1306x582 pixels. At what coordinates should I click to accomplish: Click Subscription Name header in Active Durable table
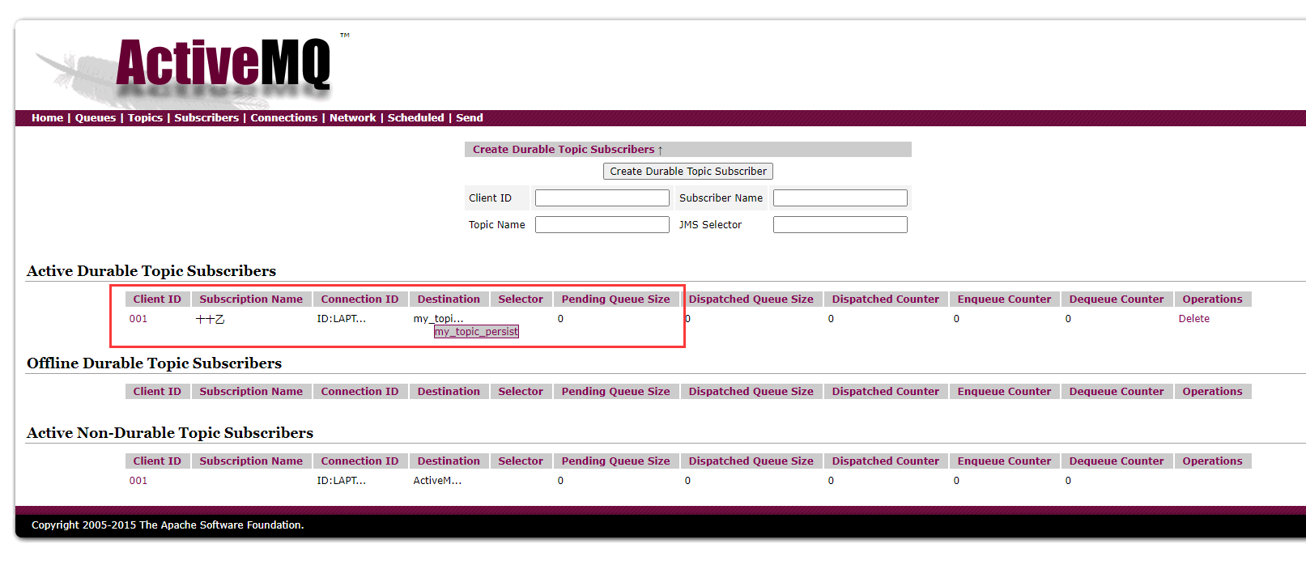[x=251, y=299]
